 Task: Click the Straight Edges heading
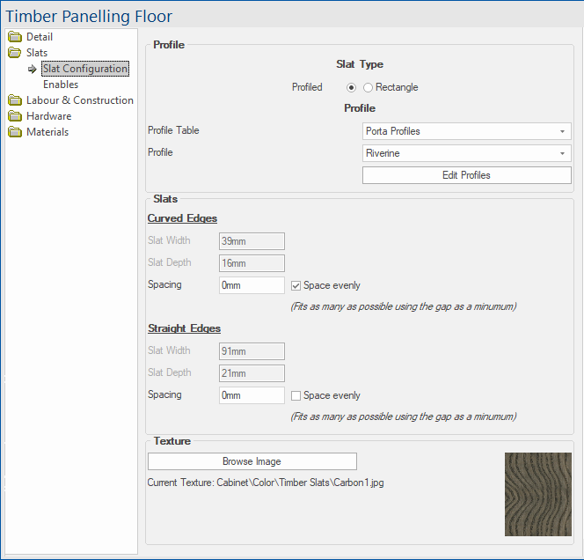184,328
